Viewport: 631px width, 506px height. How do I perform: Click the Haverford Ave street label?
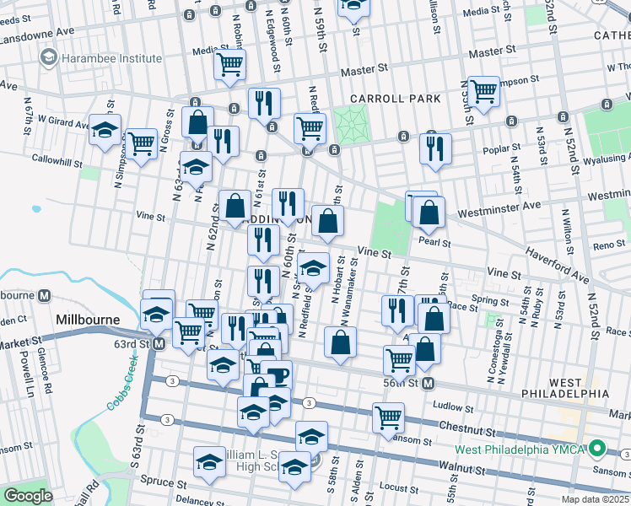557,265
